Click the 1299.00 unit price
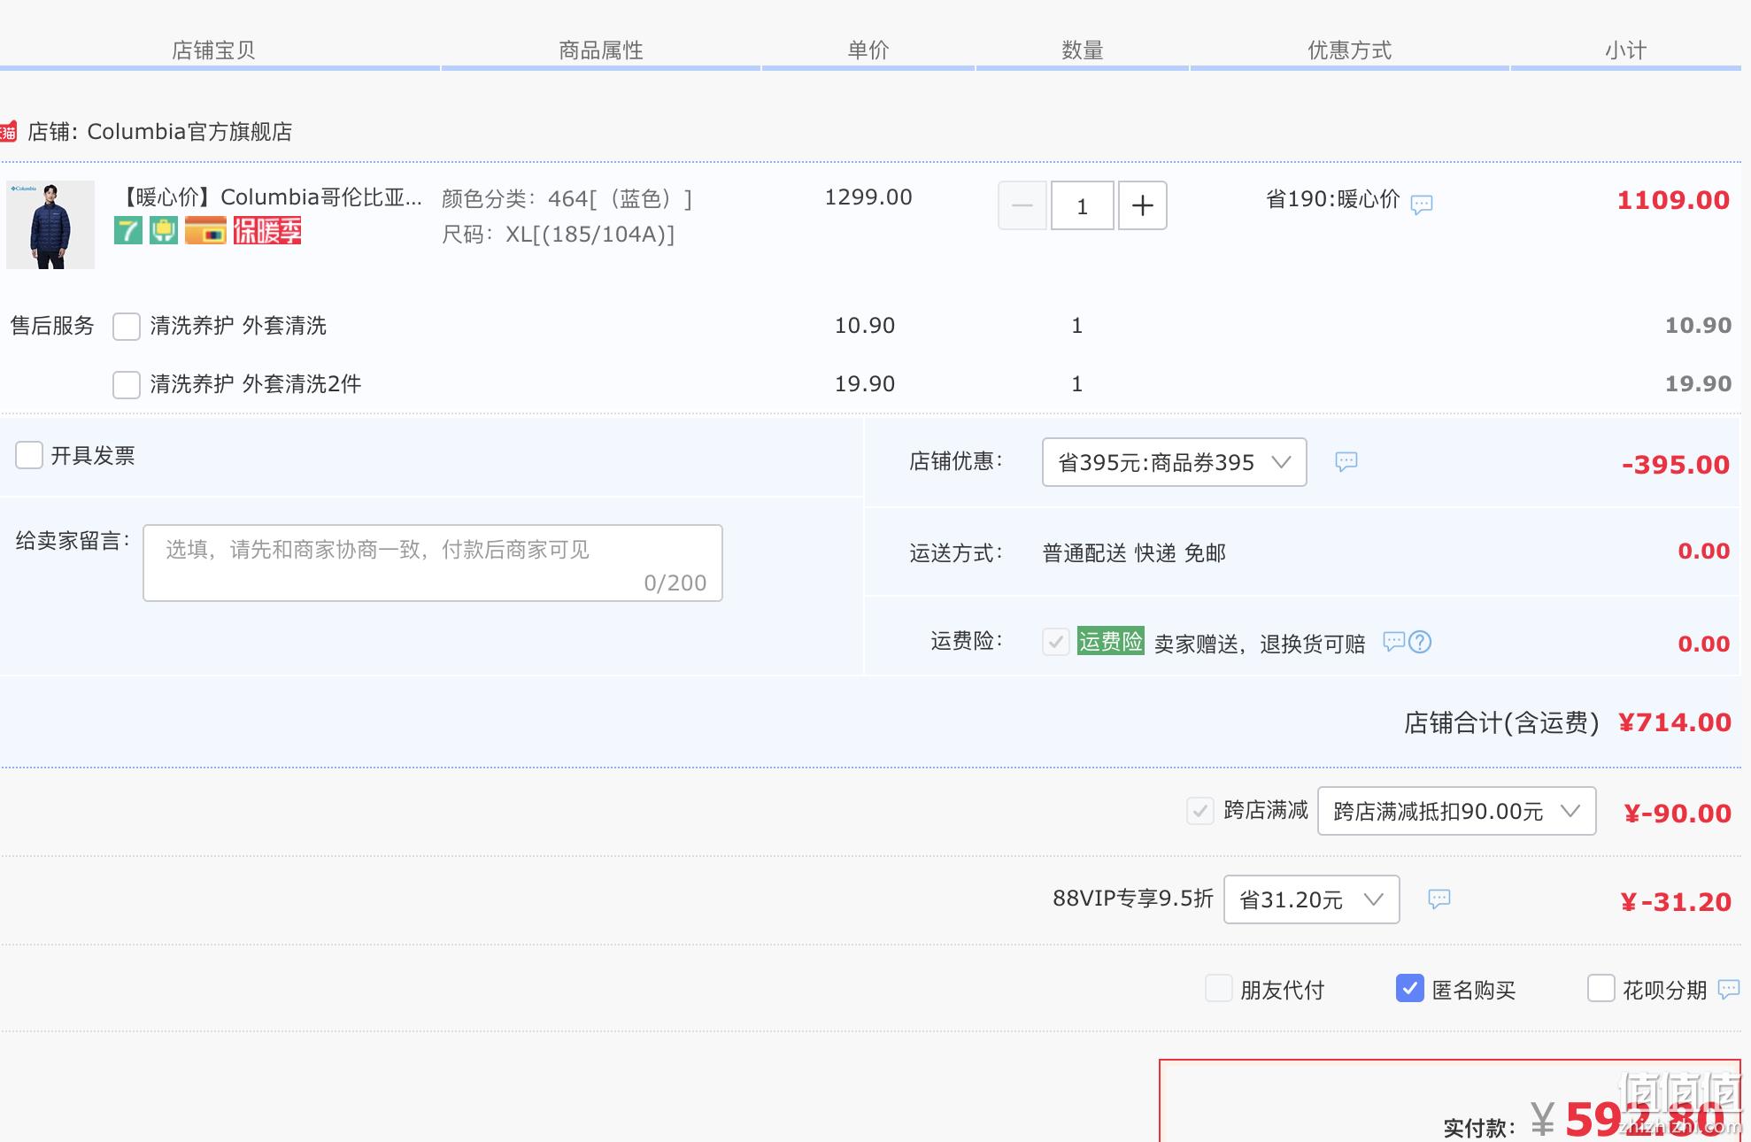This screenshot has height=1142, width=1751. click(x=868, y=197)
